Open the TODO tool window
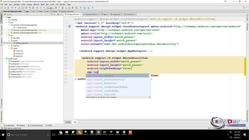The image size is (249, 140). coord(49,125)
